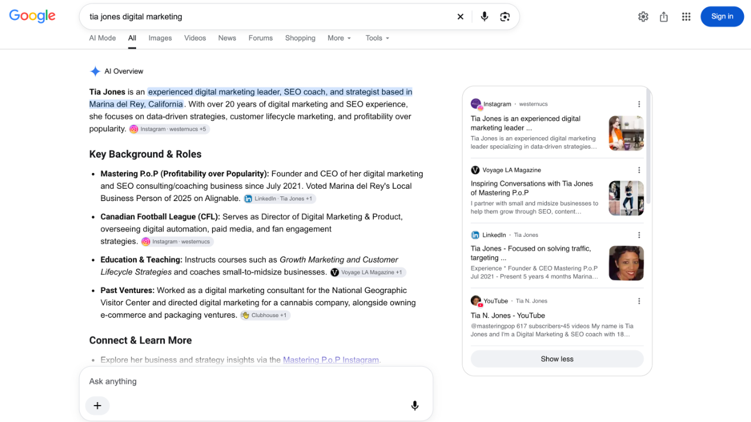
Task: Open 'Tia Jones - Focused on solving traffic' result
Action: pyautogui.click(x=531, y=253)
